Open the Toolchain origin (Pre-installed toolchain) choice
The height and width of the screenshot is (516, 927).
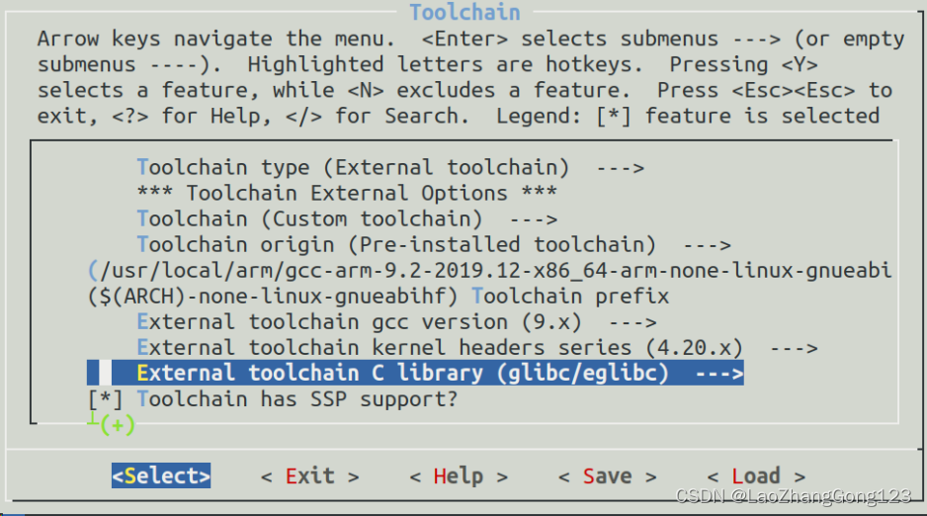434,245
